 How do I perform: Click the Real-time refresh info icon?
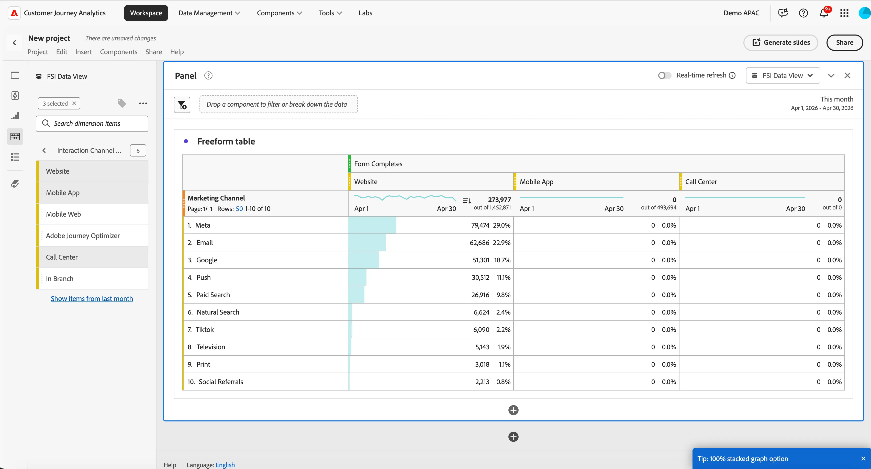click(x=732, y=75)
